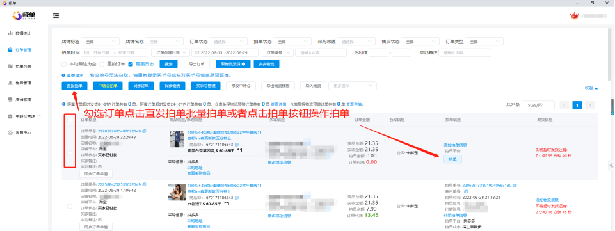This screenshot has height=231, width=615.
Task: Open the 店铺标签 dropdown
Action: [100, 41]
